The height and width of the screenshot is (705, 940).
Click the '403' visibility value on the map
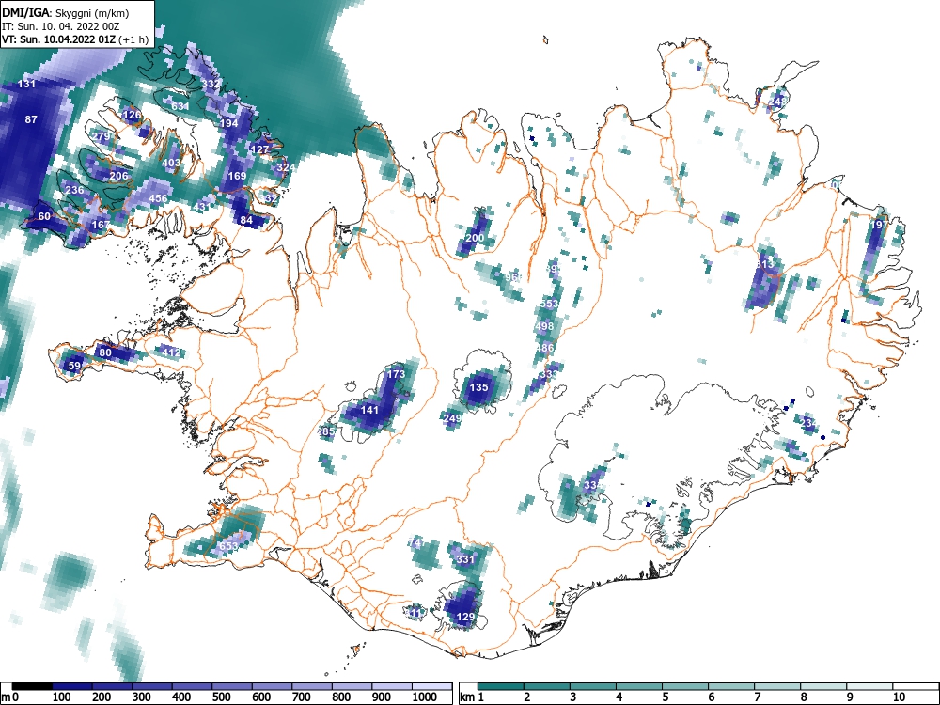tap(171, 163)
